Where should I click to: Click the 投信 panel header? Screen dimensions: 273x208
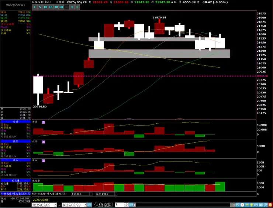[x=15, y=141]
